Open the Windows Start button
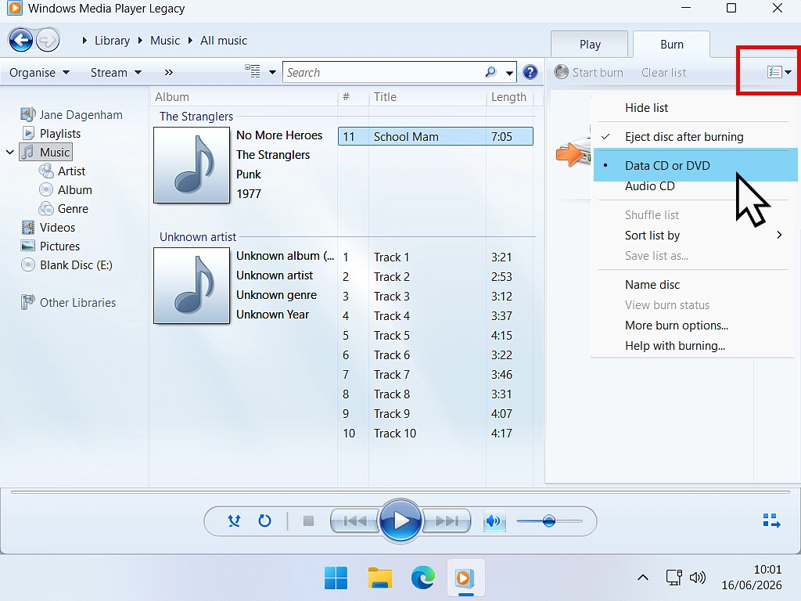 [x=336, y=578]
